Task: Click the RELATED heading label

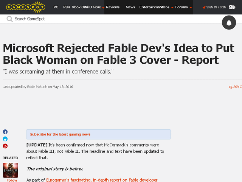Action: coord(10,158)
